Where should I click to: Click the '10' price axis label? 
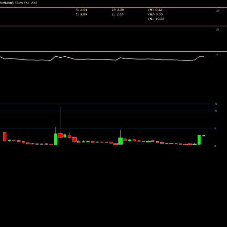pos(216,111)
